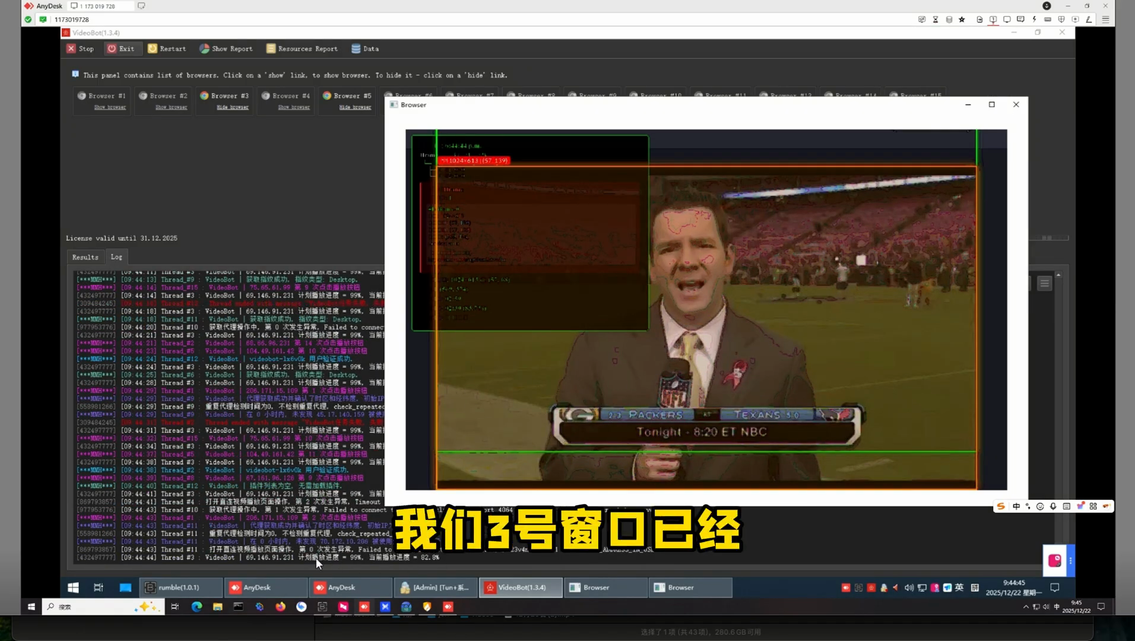Switch to rumble(1.0.1) taskbar item
This screenshot has height=641, width=1135.
click(x=181, y=588)
